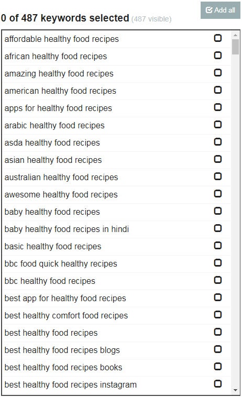
Task: Click the scroll up arrow
Action: tap(235, 35)
